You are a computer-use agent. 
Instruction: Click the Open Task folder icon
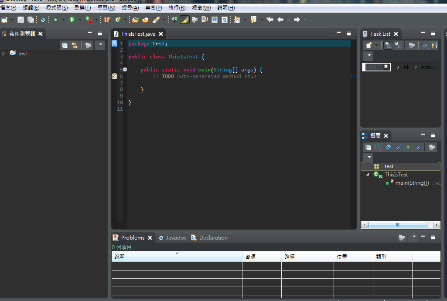tap(145, 20)
